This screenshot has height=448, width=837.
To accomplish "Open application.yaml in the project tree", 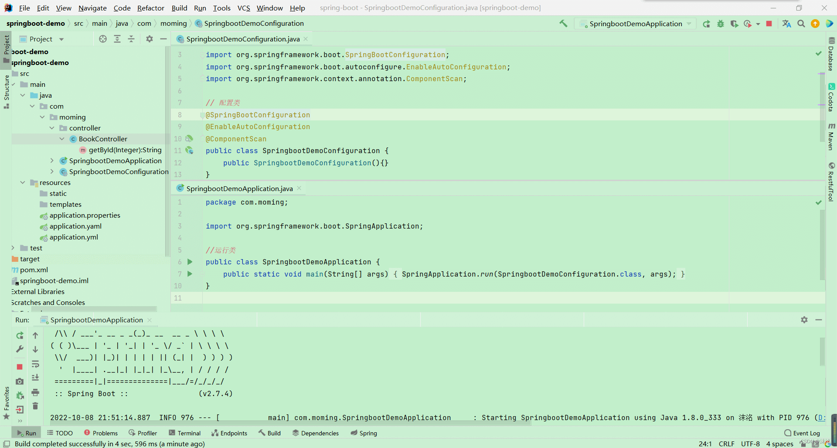I will tap(75, 226).
